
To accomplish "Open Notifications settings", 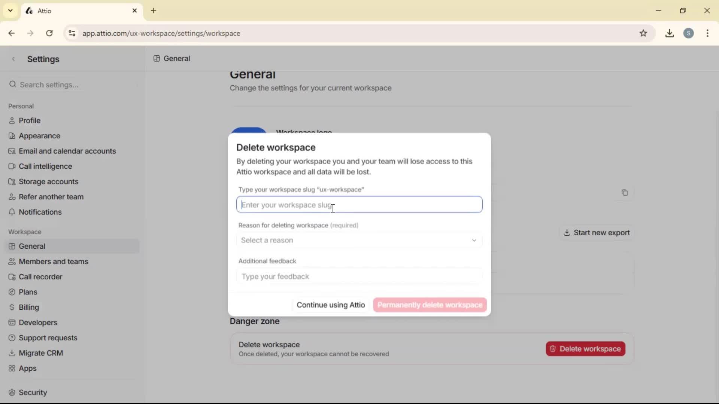I will click(40, 212).
